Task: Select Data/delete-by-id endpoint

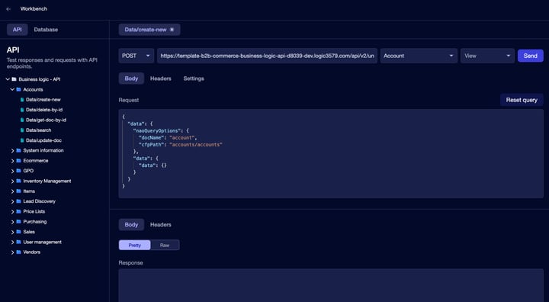Action: click(44, 110)
